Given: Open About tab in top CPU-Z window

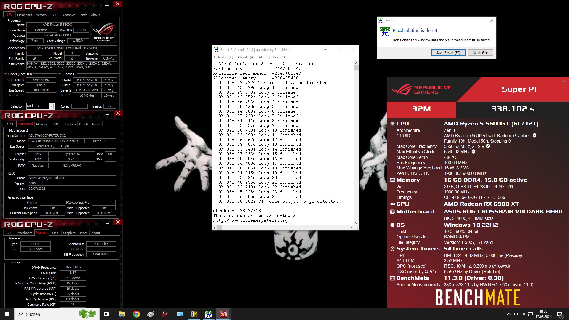Looking at the screenshot, I should coord(95,15).
